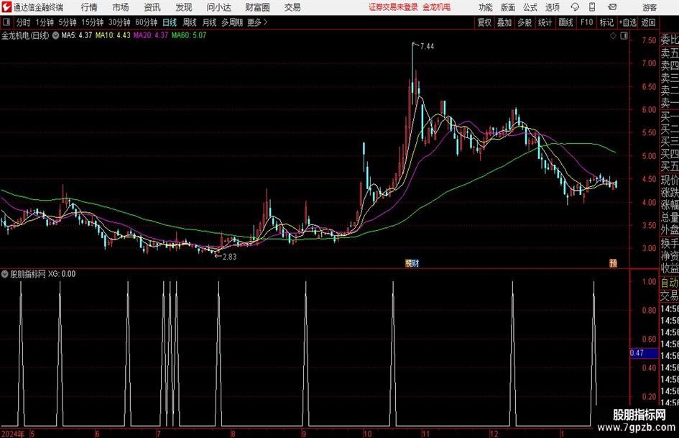
Task: Click the XG: 0.00 indicator value
Action: point(62,274)
